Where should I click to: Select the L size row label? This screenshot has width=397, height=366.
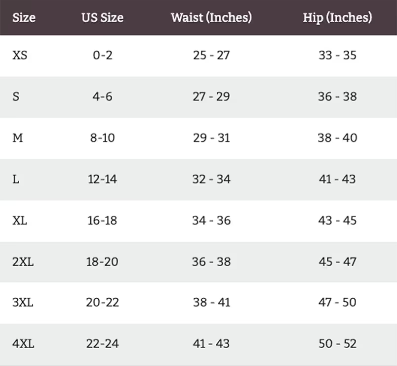[x=16, y=179]
